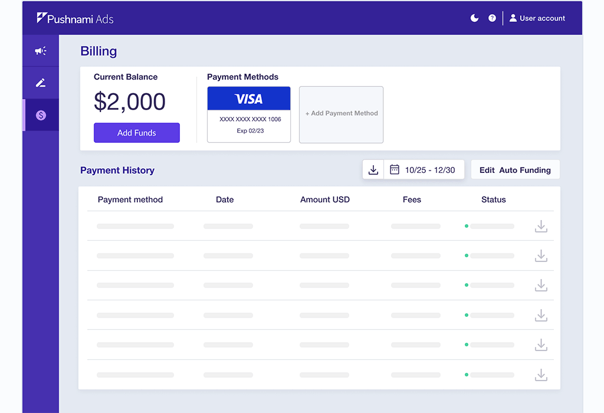
Task: Open the Pushnami Ads logo menu
Action: coord(75,18)
